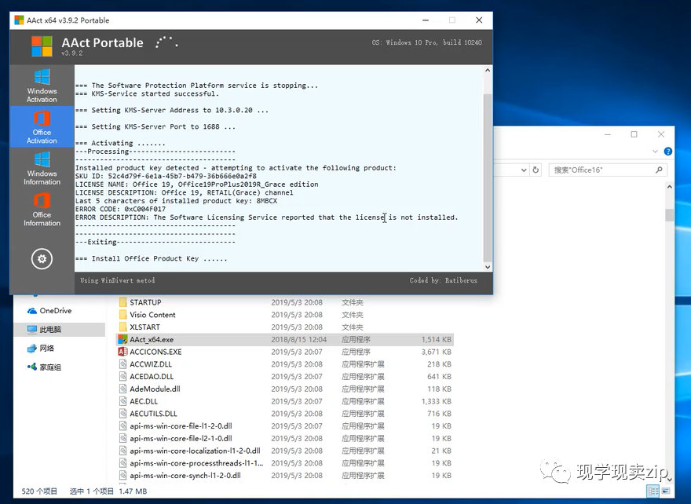Show the Office Information panel
Image resolution: width=691 pixels, height=504 pixels.
42,209
